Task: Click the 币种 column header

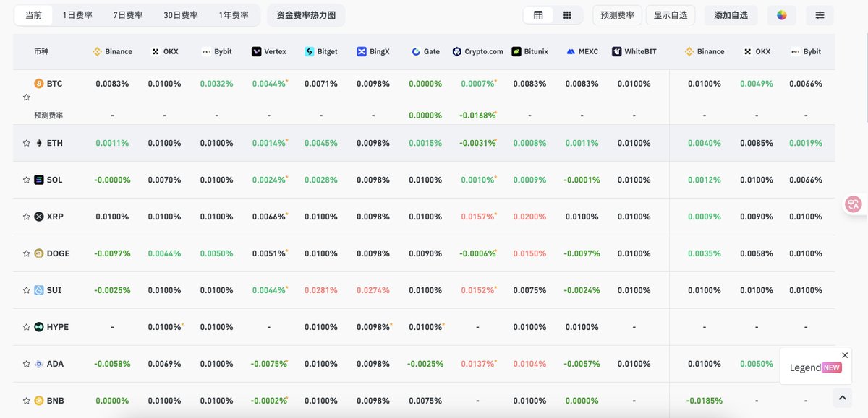Action: 41,52
